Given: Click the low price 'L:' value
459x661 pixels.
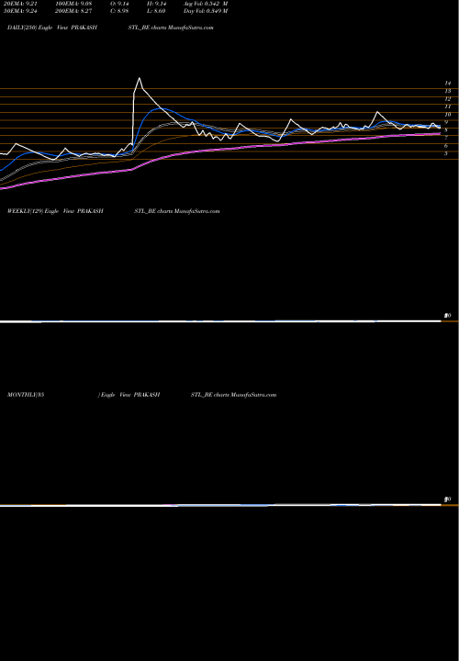Looking at the screenshot, I should click(157, 11).
